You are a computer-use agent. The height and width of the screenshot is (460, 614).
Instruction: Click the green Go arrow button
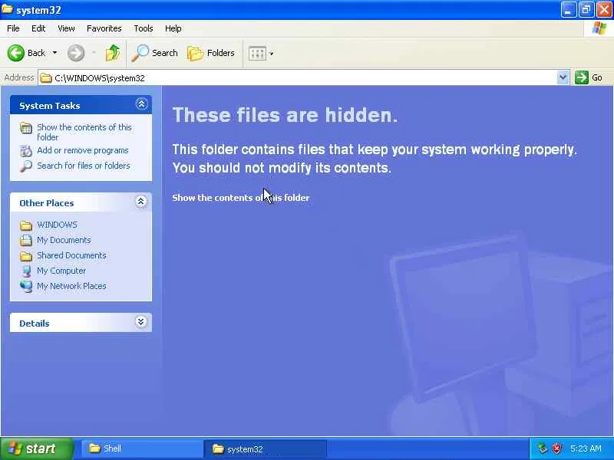(582, 77)
